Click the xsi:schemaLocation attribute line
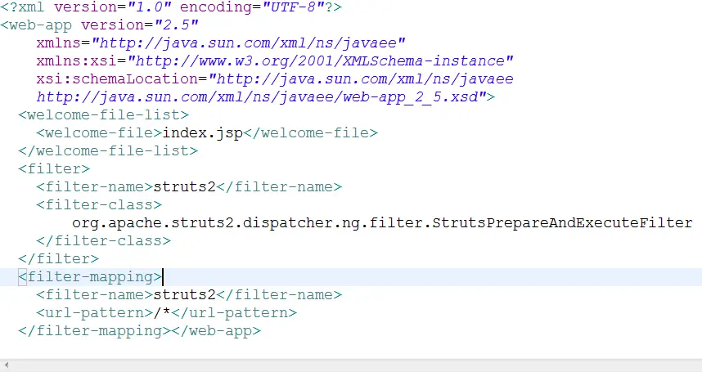The image size is (702, 372). pos(275,79)
